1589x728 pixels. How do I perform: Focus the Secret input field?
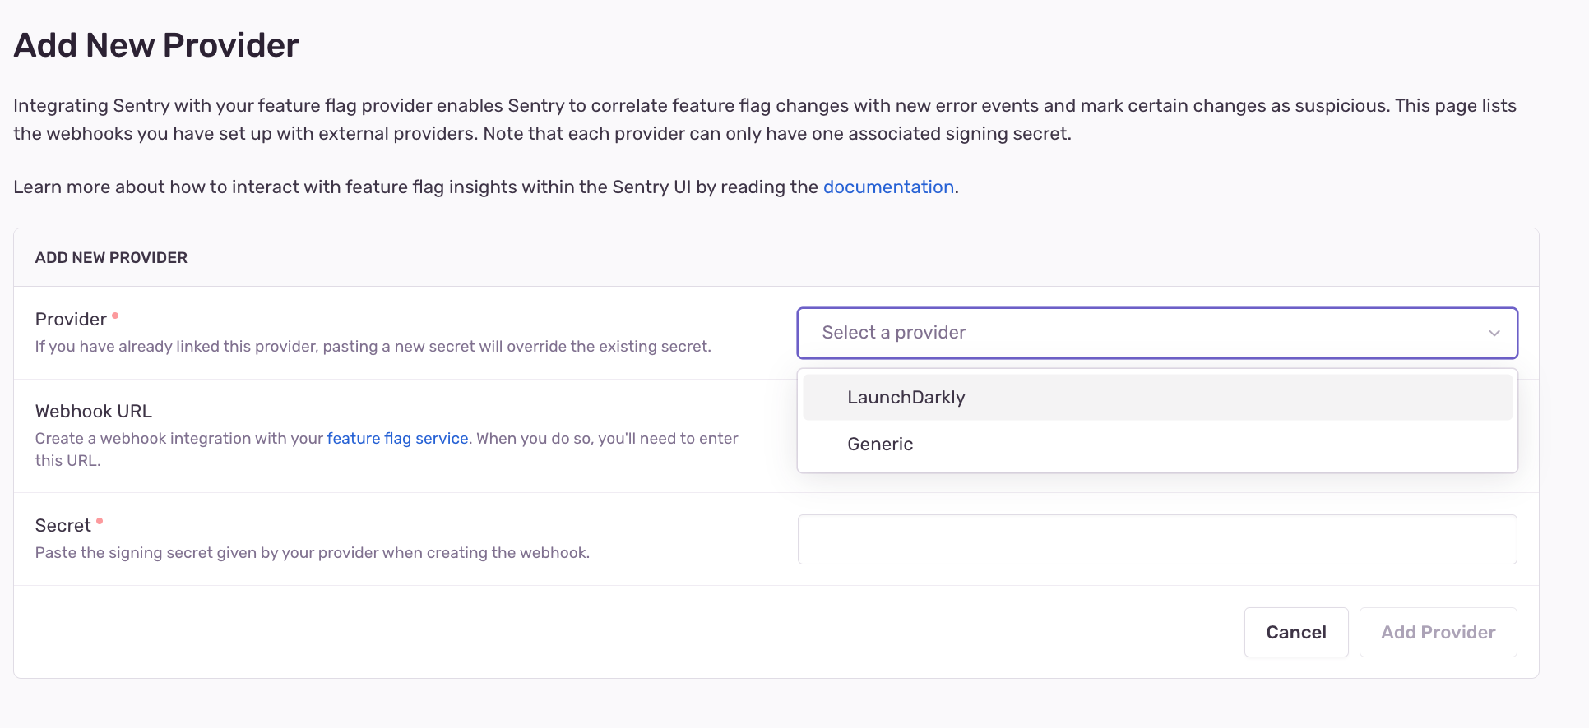tap(1157, 540)
